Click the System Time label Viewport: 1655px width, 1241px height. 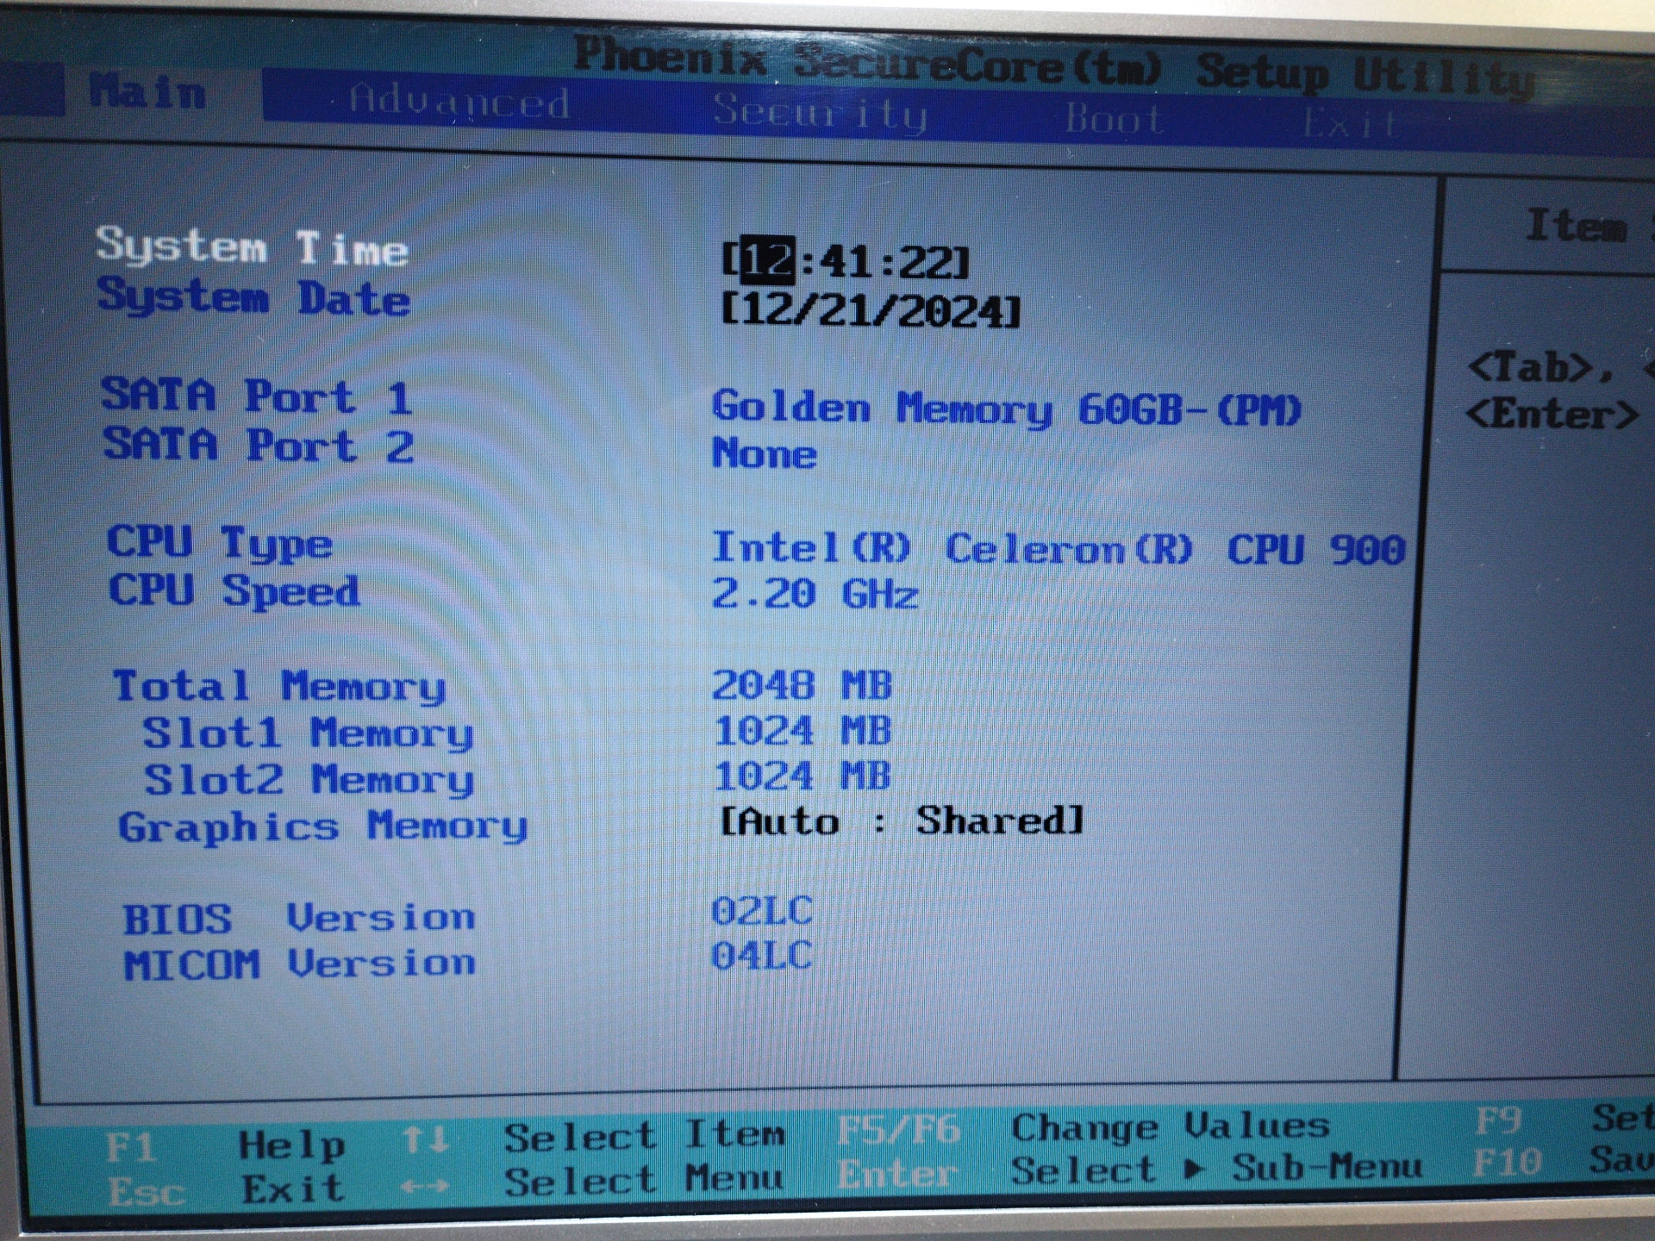coord(252,247)
